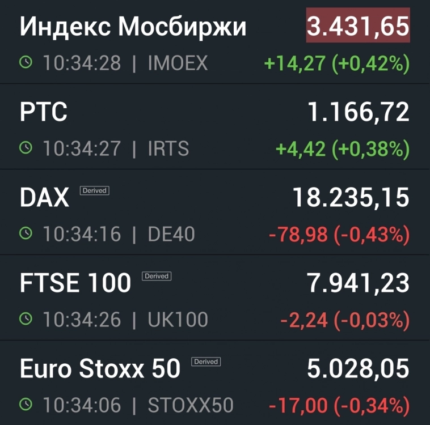Click the UK100 ticker symbol

click(178, 320)
